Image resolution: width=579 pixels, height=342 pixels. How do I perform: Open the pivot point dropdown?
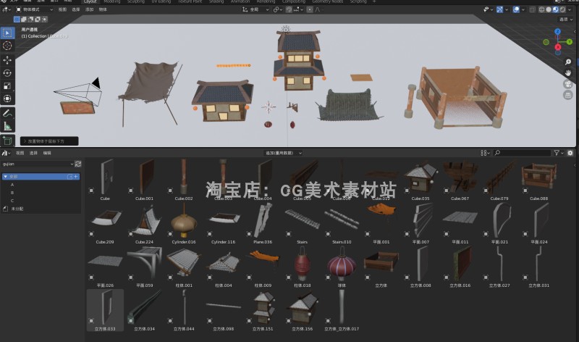tap(278, 9)
